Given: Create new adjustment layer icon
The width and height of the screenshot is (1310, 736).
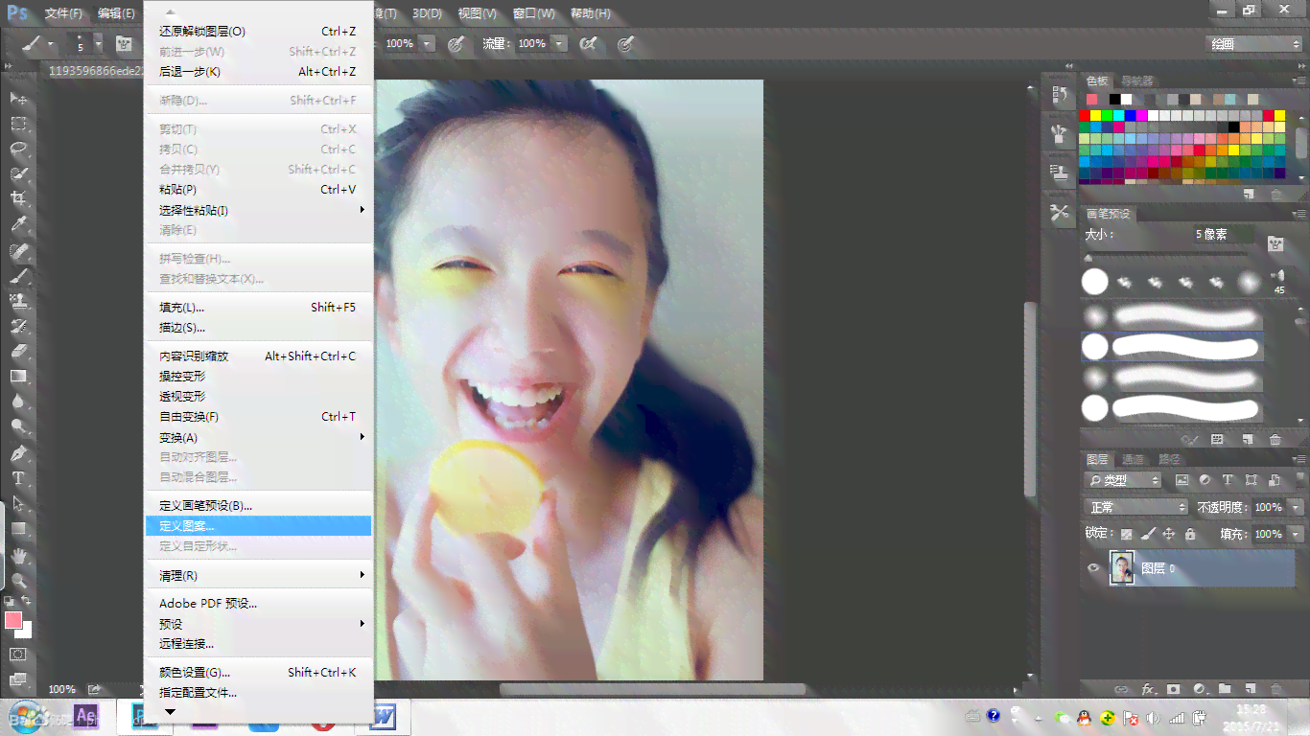Looking at the screenshot, I should pos(1199,688).
